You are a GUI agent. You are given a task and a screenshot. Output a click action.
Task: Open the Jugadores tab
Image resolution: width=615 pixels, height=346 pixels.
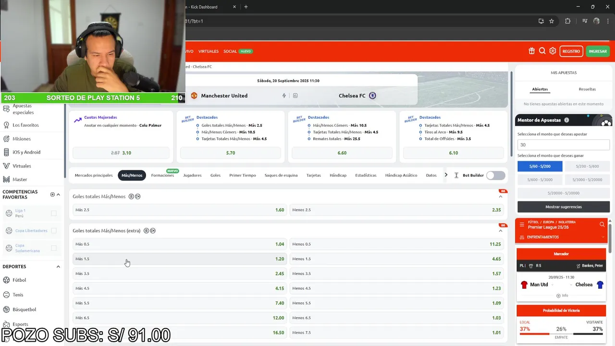click(192, 175)
